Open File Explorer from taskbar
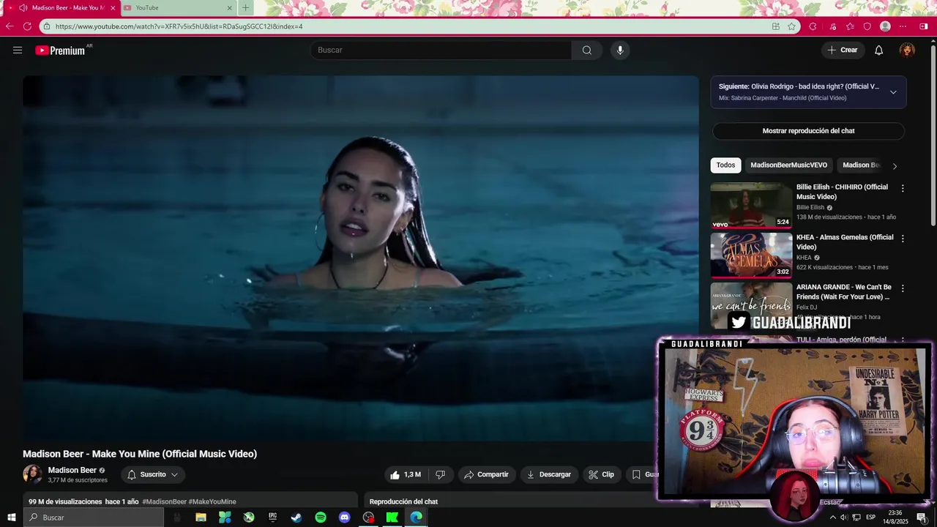 click(x=201, y=517)
